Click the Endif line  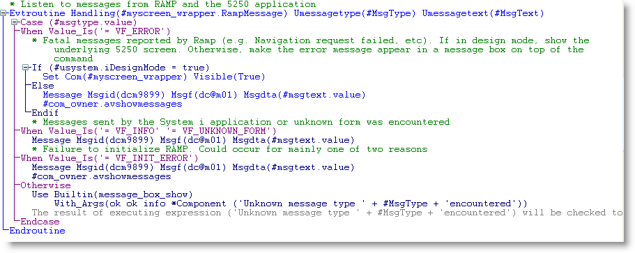pyautogui.click(x=45, y=113)
